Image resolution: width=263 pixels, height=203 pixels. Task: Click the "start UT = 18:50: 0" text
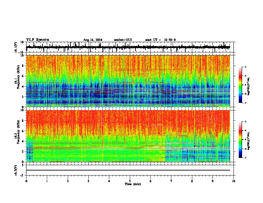[x=160, y=40]
